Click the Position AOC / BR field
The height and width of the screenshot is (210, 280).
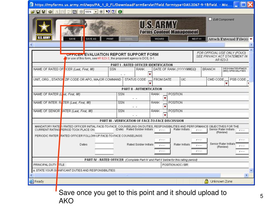coord(219,165)
